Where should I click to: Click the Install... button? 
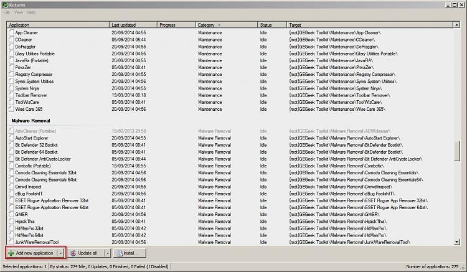pyautogui.click(x=130, y=253)
